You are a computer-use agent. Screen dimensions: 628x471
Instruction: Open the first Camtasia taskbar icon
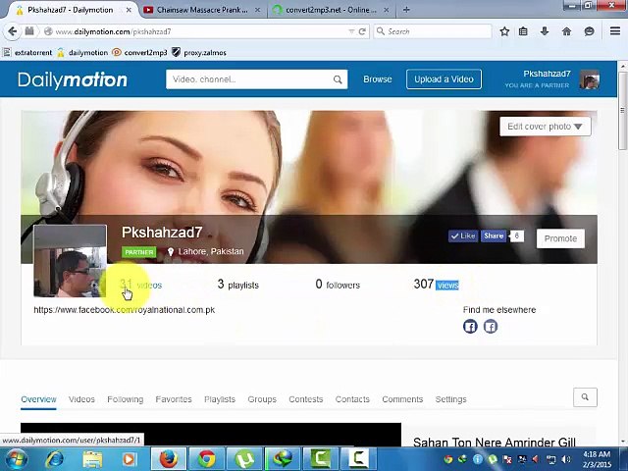[x=320, y=459]
